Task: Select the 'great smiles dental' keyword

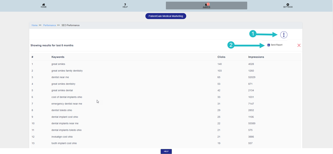Action: coord(62,90)
